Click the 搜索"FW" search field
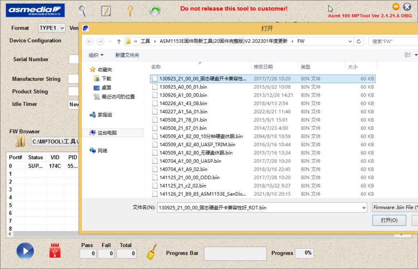The width and height of the screenshot is (418, 269). 393,41
